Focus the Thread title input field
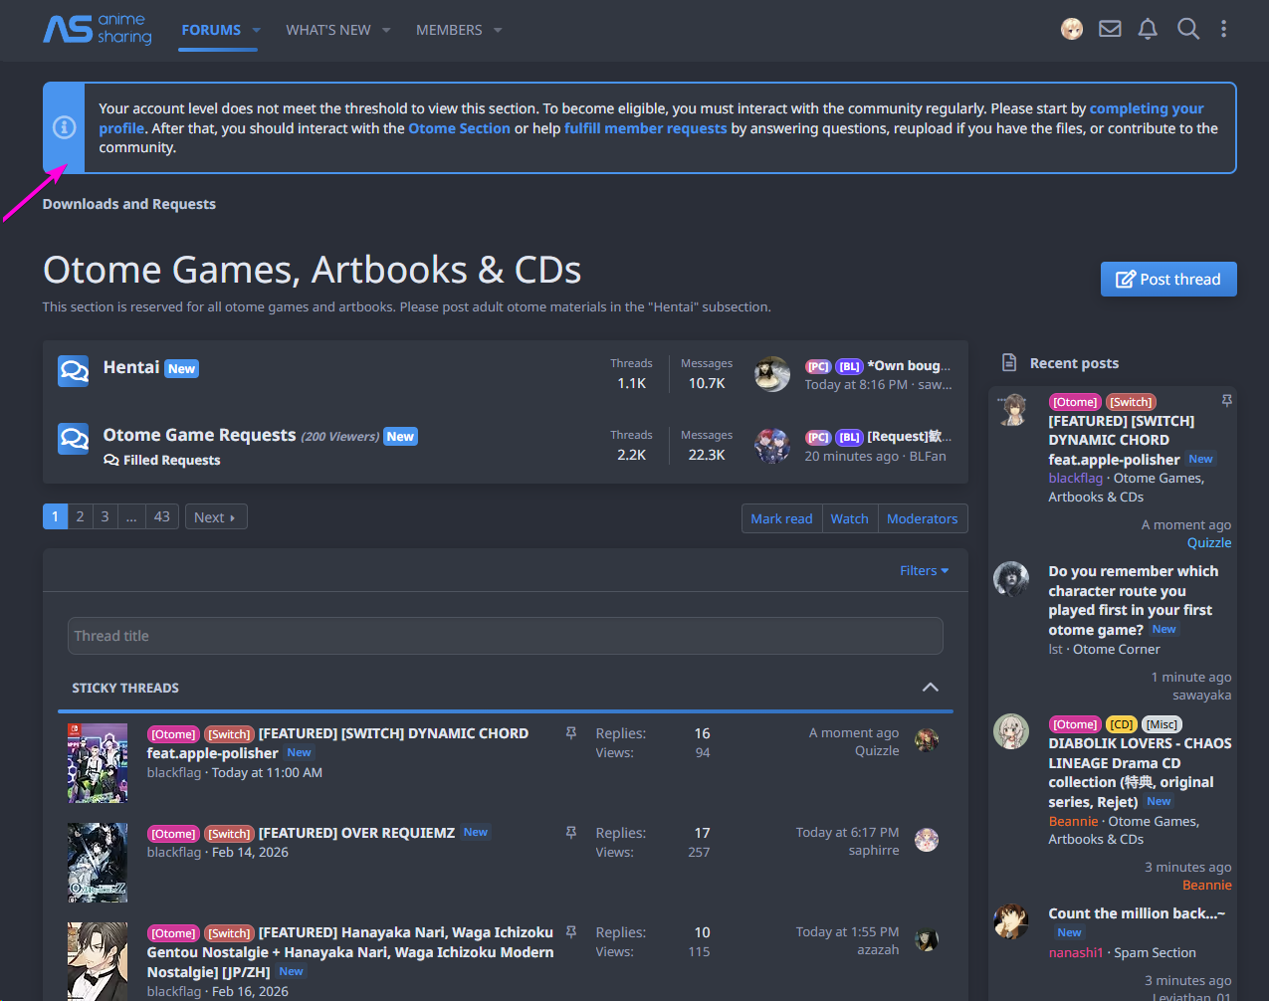 pyautogui.click(x=506, y=636)
